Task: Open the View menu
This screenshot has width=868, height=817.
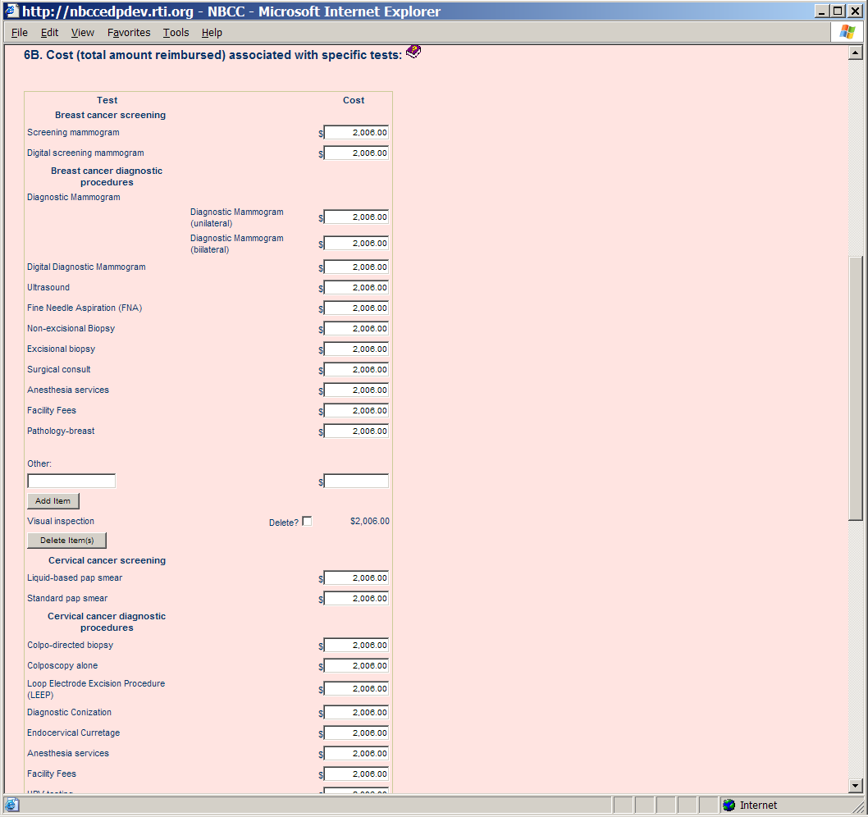Action: pos(83,33)
